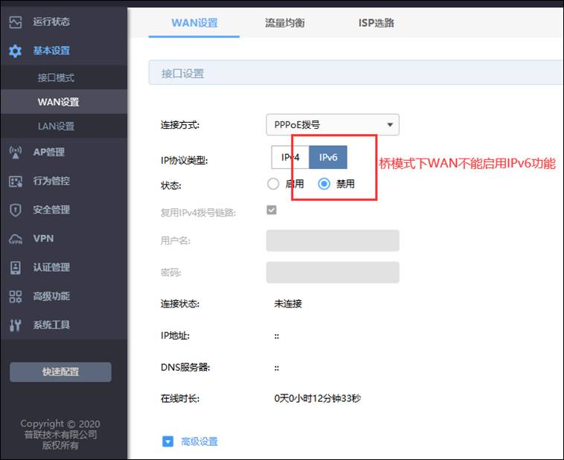Toggle the 复用IPv4拨号链路 checkbox
Viewport: 564px width, 460px height.
[272, 210]
